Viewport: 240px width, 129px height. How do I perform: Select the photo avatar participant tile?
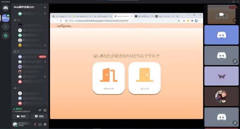(222, 97)
